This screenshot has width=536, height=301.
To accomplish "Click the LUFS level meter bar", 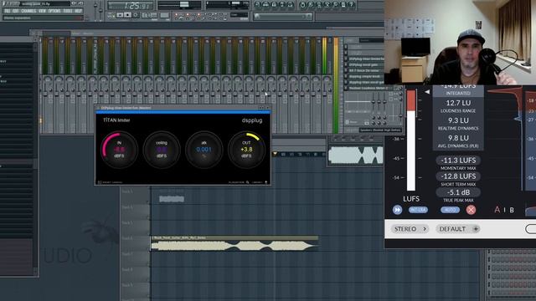I will (x=411, y=140).
